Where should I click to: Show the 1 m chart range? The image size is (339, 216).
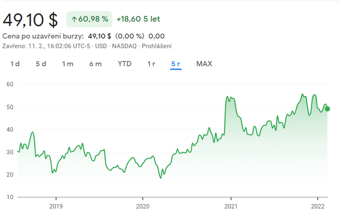pyautogui.click(x=67, y=64)
